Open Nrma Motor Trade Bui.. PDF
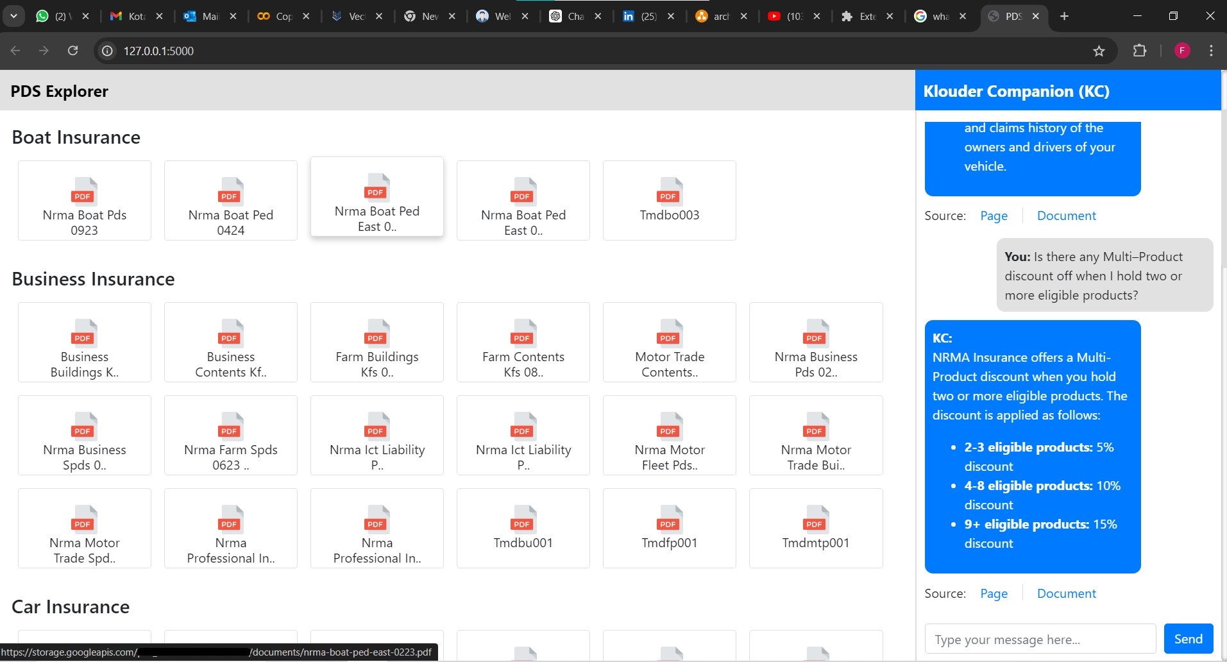This screenshot has width=1227, height=662. [816, 435]
